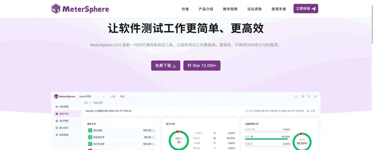Viewport: 373px width, 150px height.
Task: Click the message icon next to the bell
Action: (x=302, y=96)
